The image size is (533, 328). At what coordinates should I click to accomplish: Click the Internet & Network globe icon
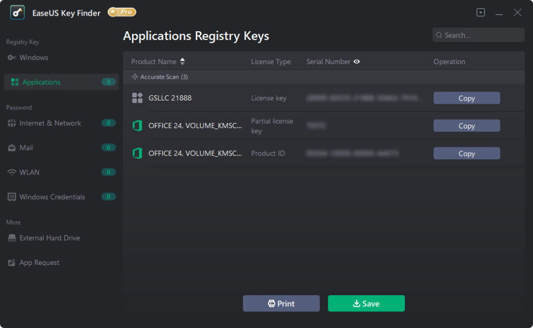tap(11, 123)
